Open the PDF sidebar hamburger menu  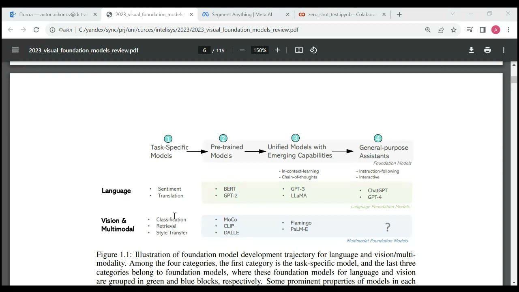tap(15, 50)
